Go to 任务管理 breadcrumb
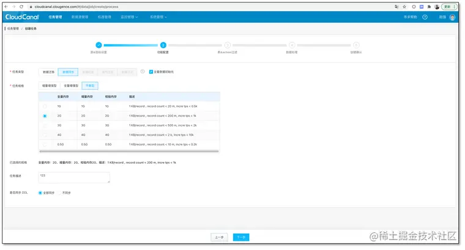 click(13, 29)
